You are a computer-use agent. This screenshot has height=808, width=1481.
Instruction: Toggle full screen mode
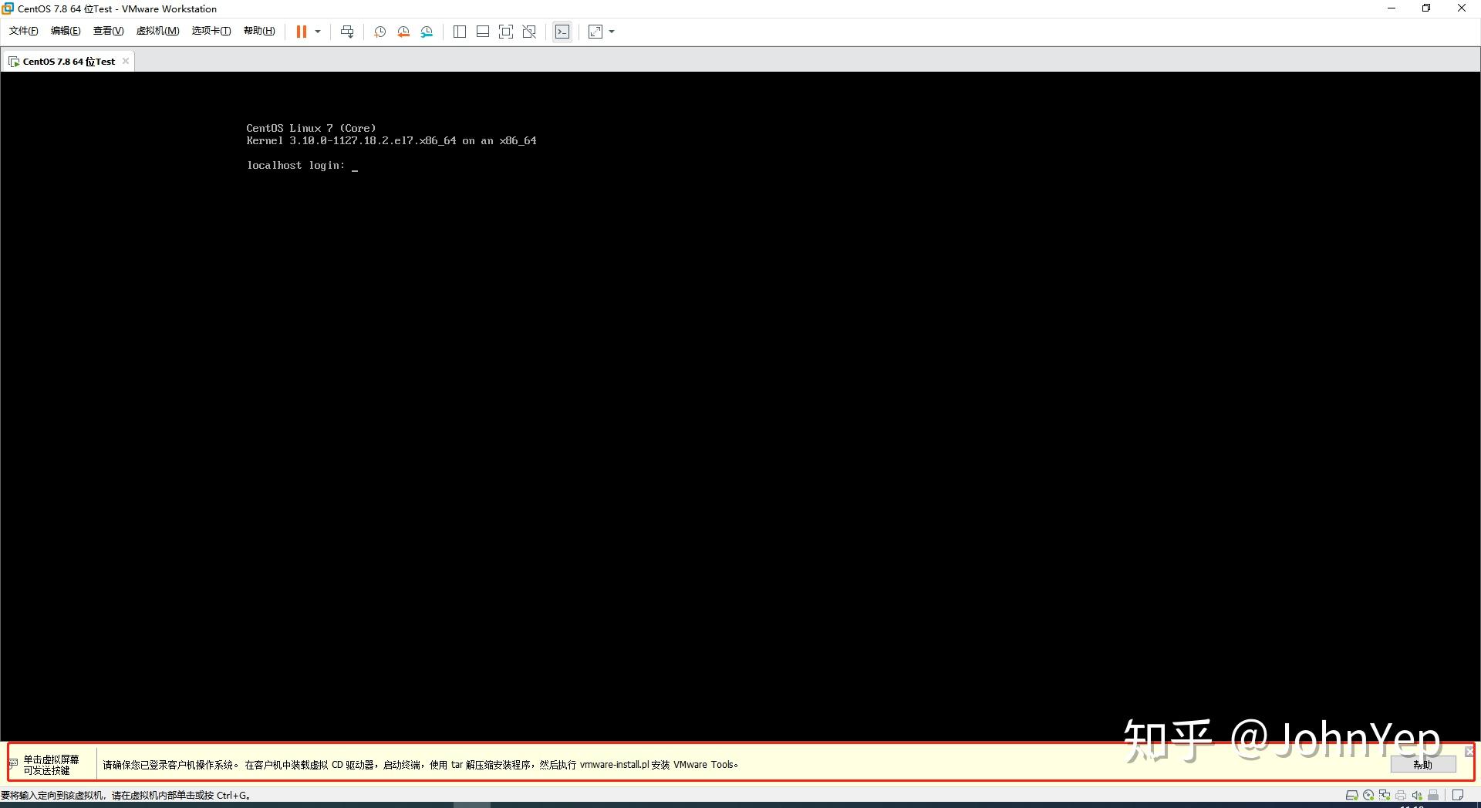(506, 32)
